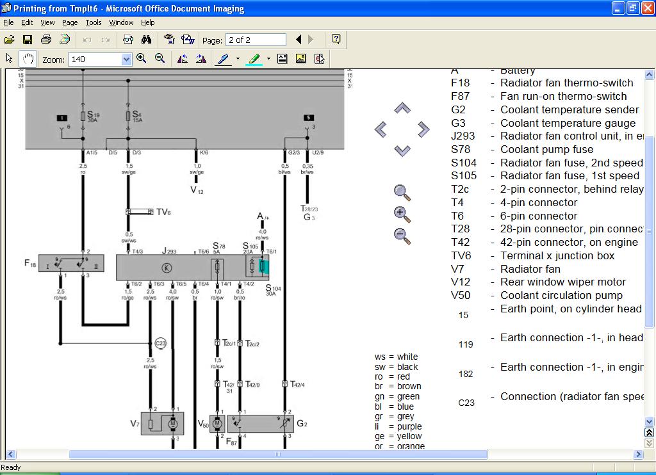Open the Tools menu
Image resolution: width=656 pixels, height=475 pixels.
[94, 22]
